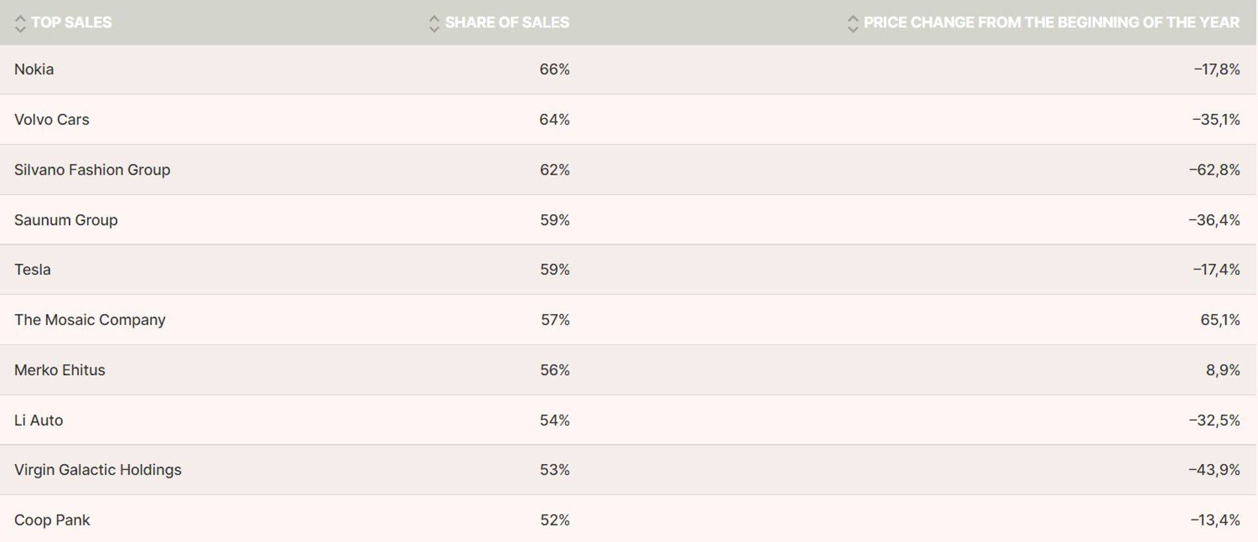Viewport: 1258px width, 542px height.
Task: Click the sort arrows beside Top Sales
Action: [20, 24]
